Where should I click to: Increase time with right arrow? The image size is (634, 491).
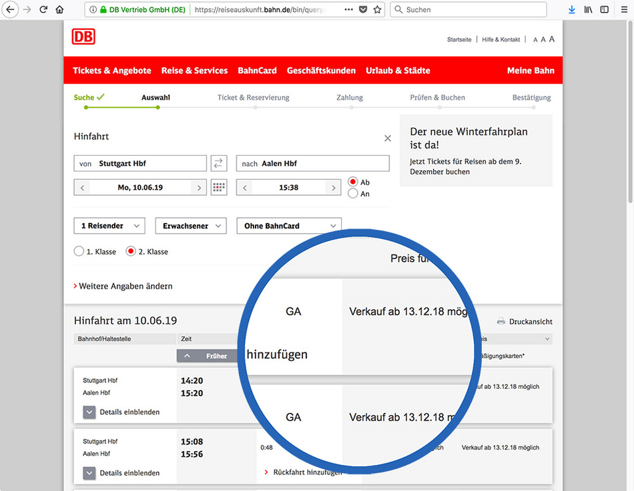(x=333, y=188)
